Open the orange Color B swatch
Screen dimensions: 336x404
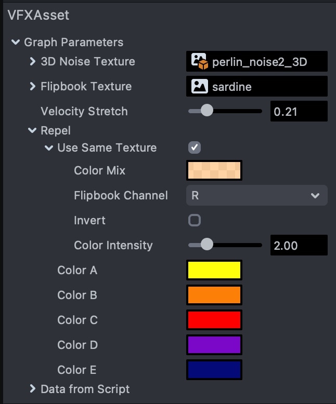214,295
